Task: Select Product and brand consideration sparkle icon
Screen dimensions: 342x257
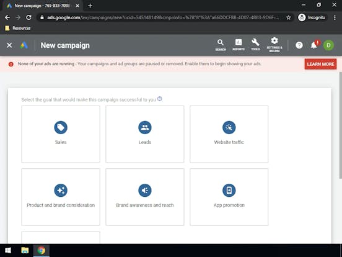Action: tap(61, 191)
